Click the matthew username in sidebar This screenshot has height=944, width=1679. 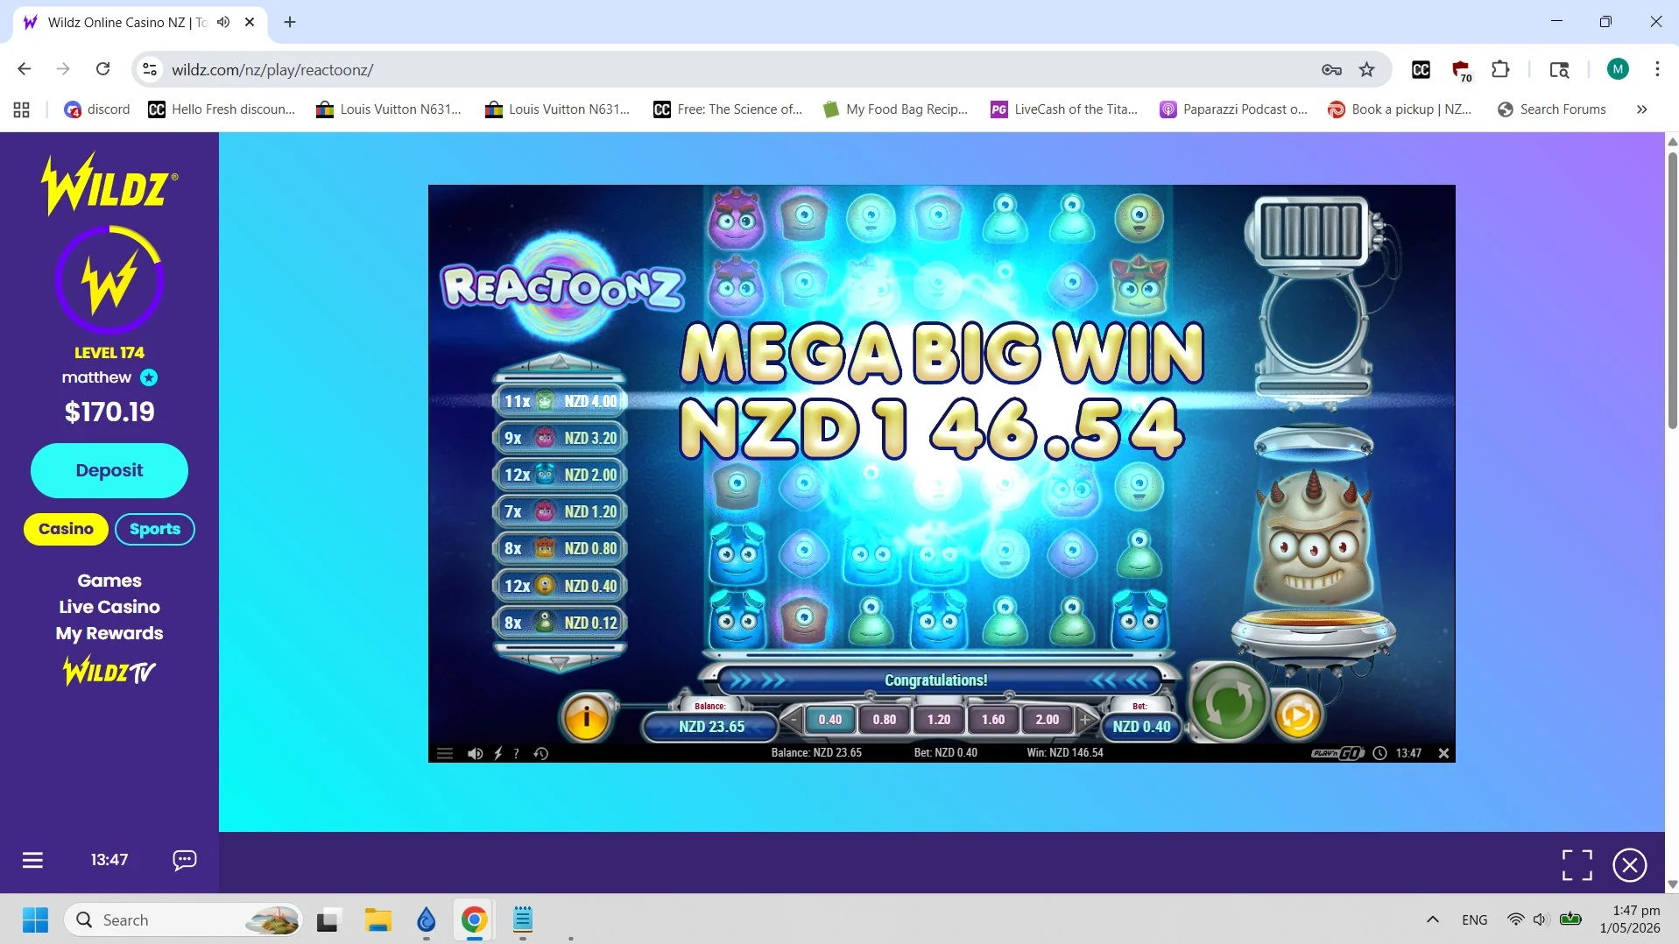(96, 377)
